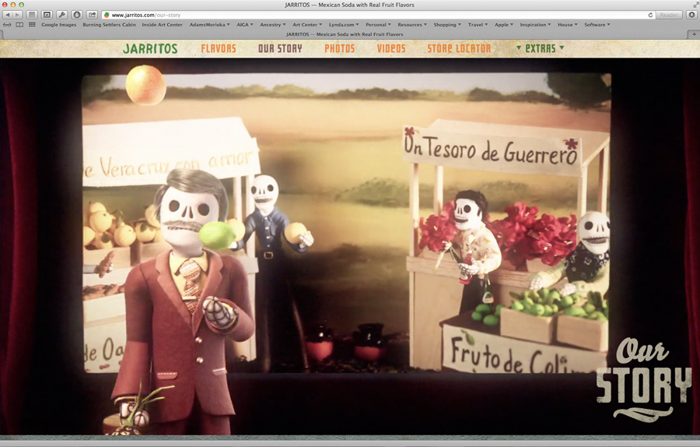Click the Jarritos site favicon in address bar

(x=107, y=15)
